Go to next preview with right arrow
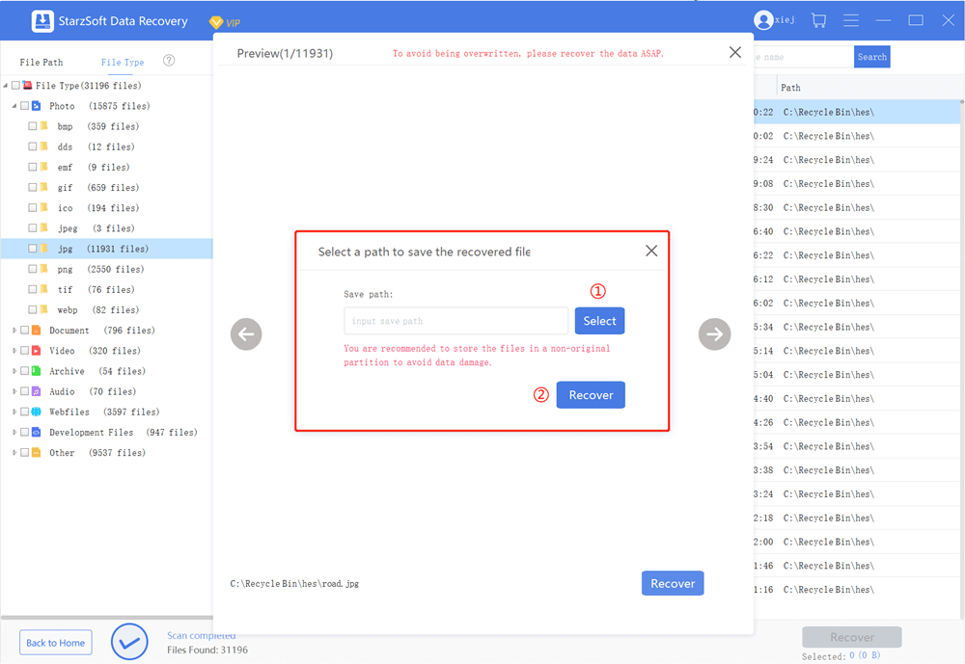This screenshot has width=965, height=664. pos(715,334)
